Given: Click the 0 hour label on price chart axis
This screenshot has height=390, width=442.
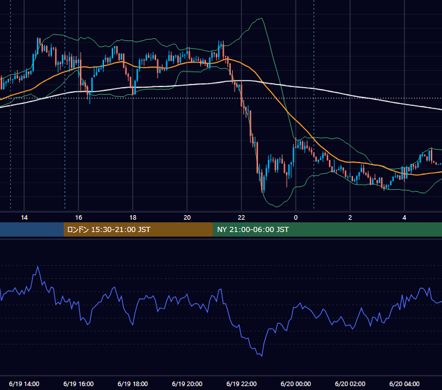Looking at the screenshot, I should pyautogui.click(x=296, y=218).
